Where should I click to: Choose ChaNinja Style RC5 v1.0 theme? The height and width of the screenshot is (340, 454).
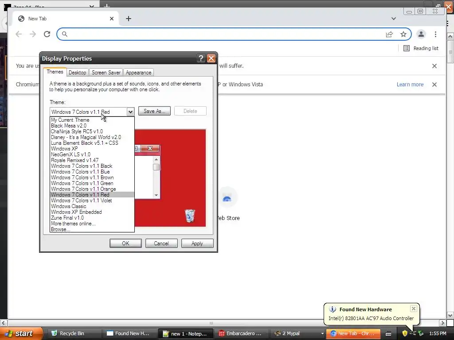(92, 131)
